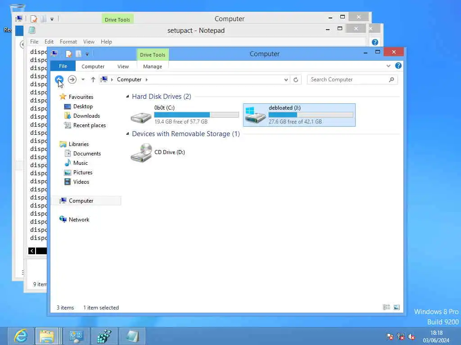Switch to details view in status bar
Screen dimensions: 461x345
click(387, 307)
